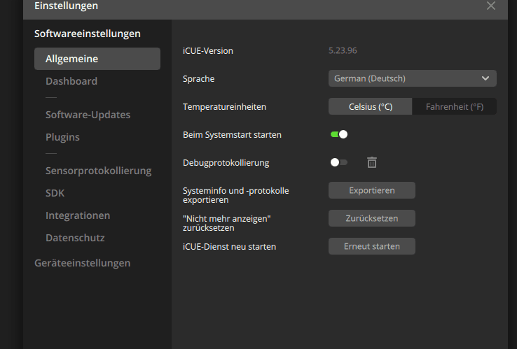
Task: Go to the Dashboard settings page
Action: [x=71, y=81]
